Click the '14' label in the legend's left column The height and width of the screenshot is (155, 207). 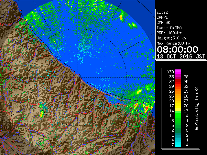(172, 111)
